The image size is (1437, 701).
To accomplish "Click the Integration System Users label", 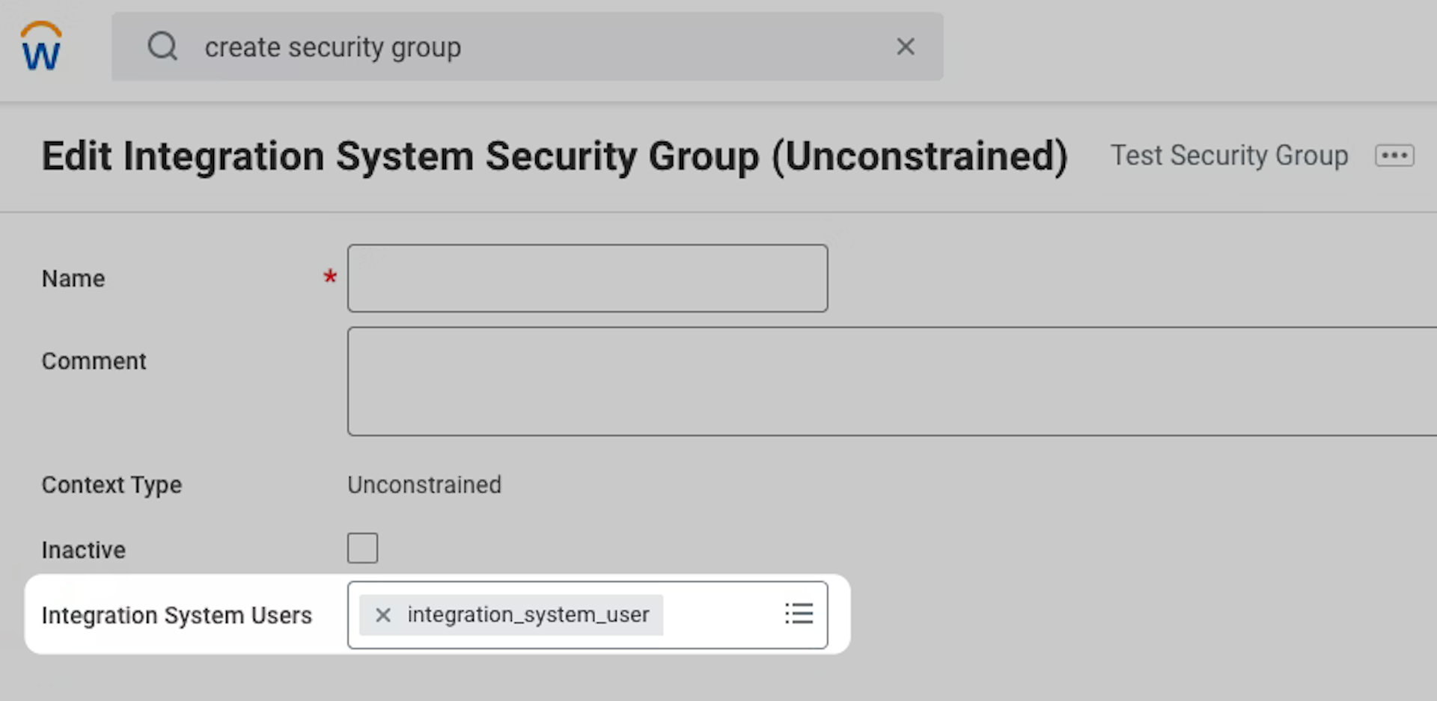I will pyautogui.click(x=177, y=616).
